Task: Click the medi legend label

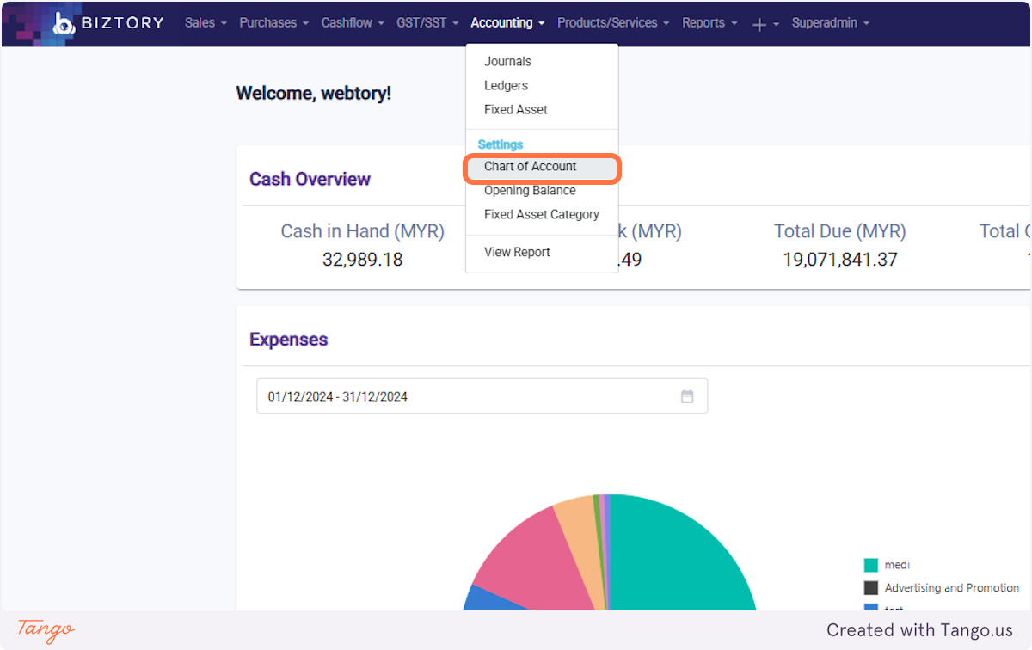Action: (897, 565)
